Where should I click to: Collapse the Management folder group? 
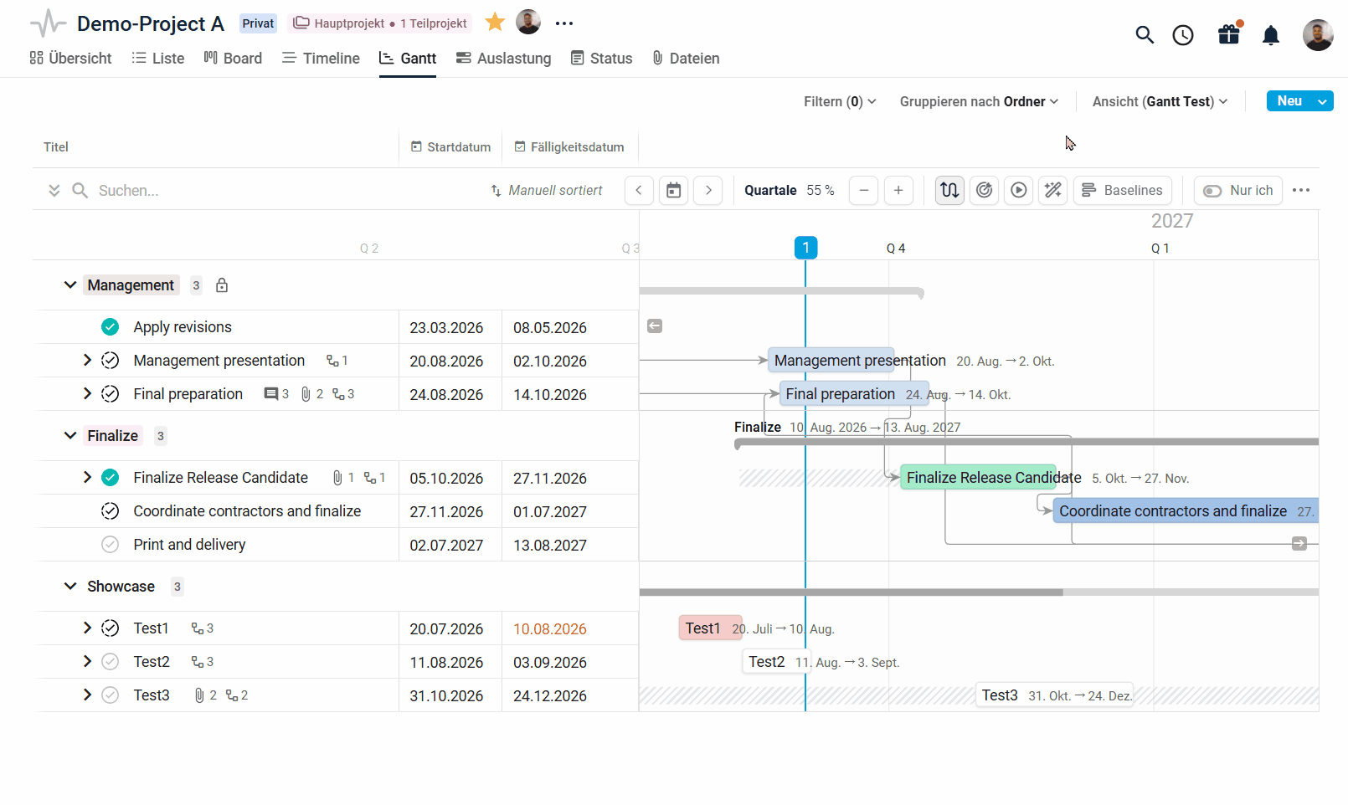pyautogui.click(x=70, y=285)
